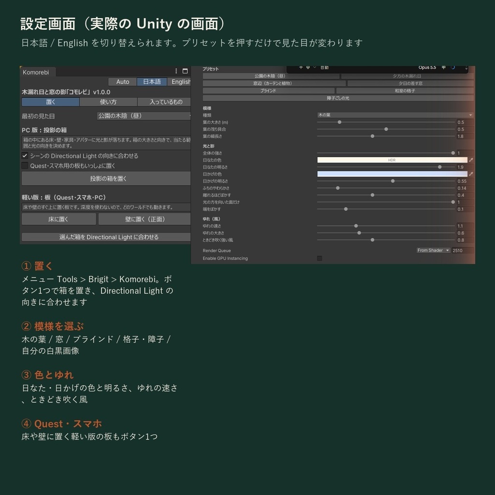Click the blue spinner icon beside Opus 5.5
This screenshot has height=495, width=495.
(452, 67)
